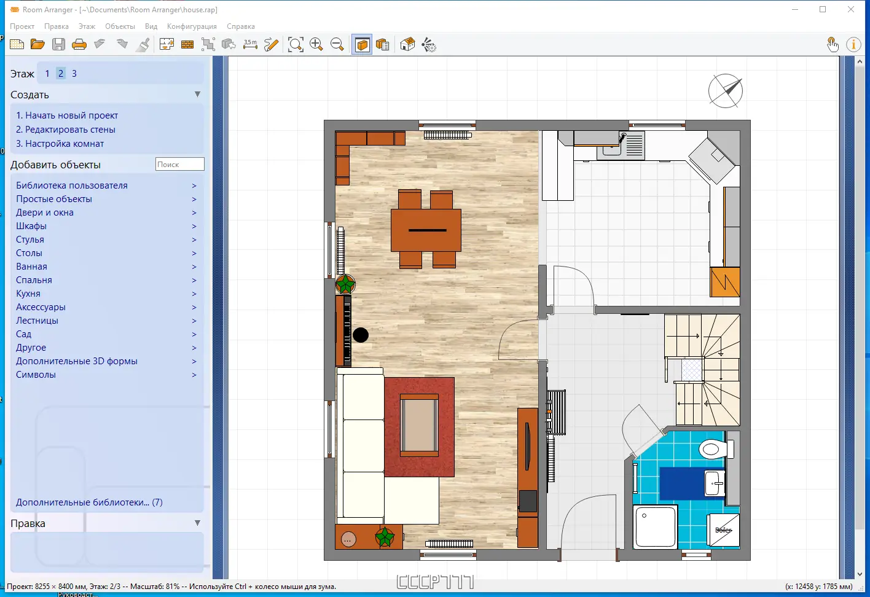Screen dimensions: 870x597
Task: Open the 3D view icon on toolbar
Action: [x=362, y=44]
